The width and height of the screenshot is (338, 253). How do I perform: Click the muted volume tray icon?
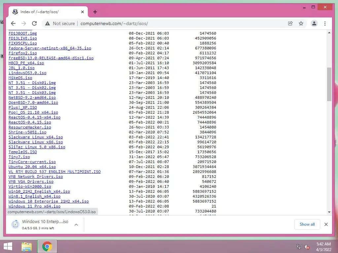pyautogui.click(x=307, y=246)
